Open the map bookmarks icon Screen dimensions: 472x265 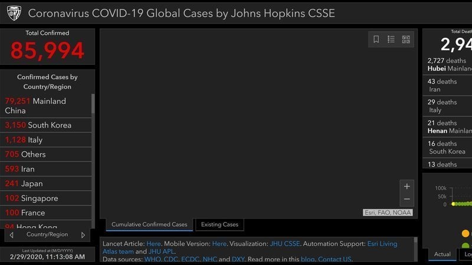point(376,39)
